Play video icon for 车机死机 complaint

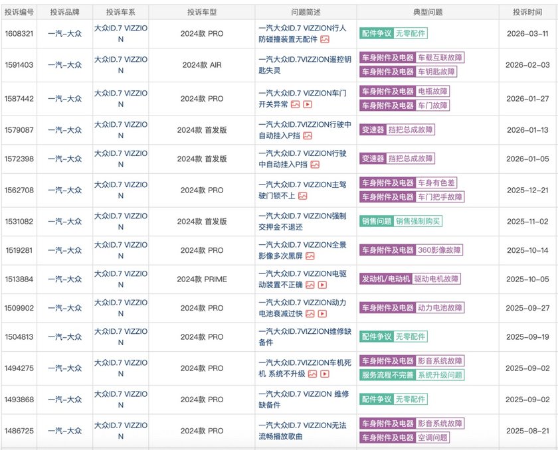324,374
